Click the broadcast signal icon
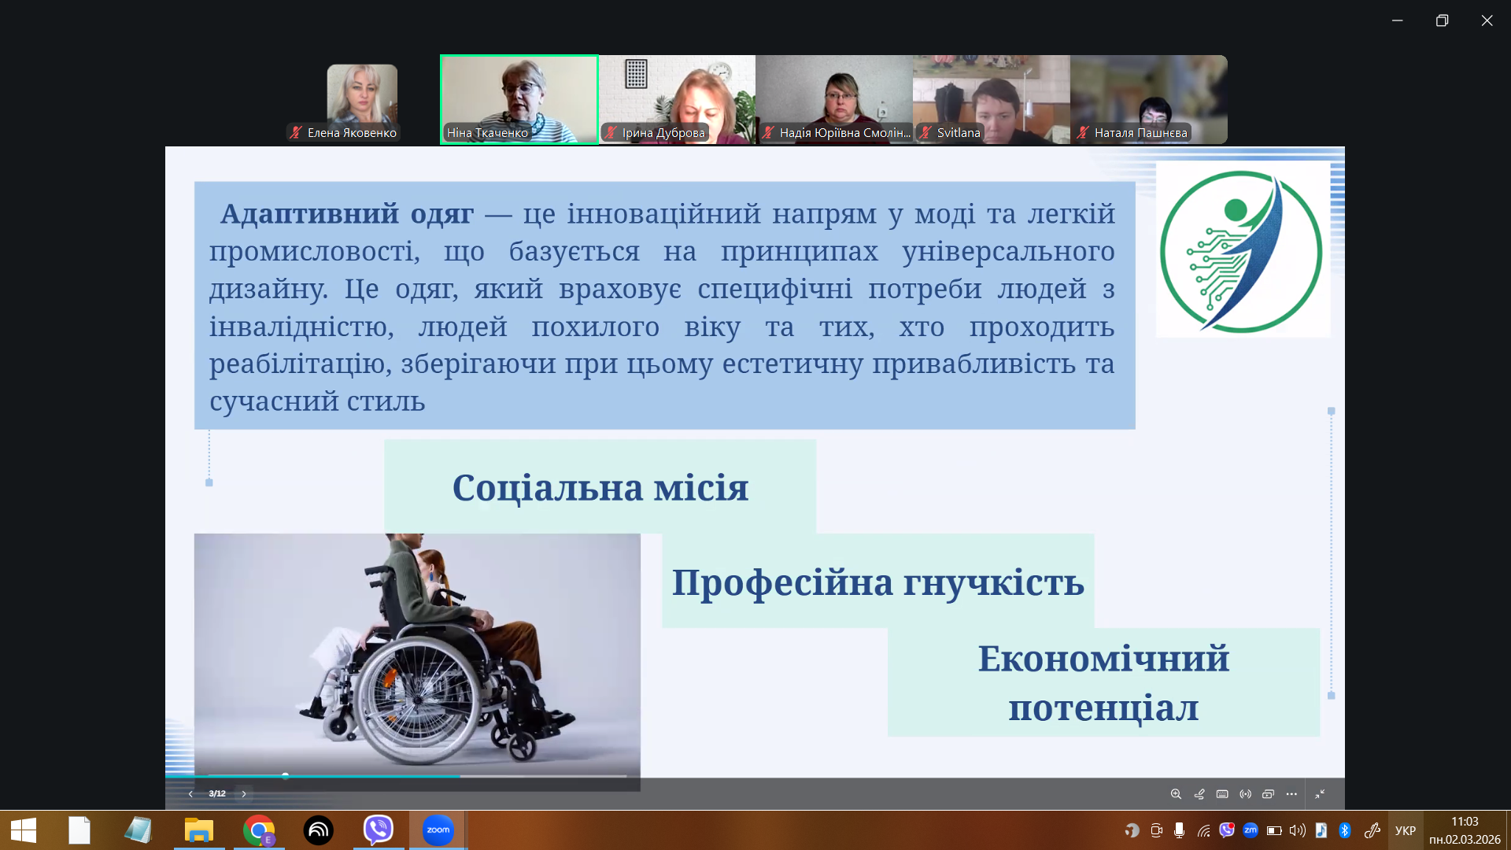Viewport: 1511px width, 850px height. click(1245, 794)
